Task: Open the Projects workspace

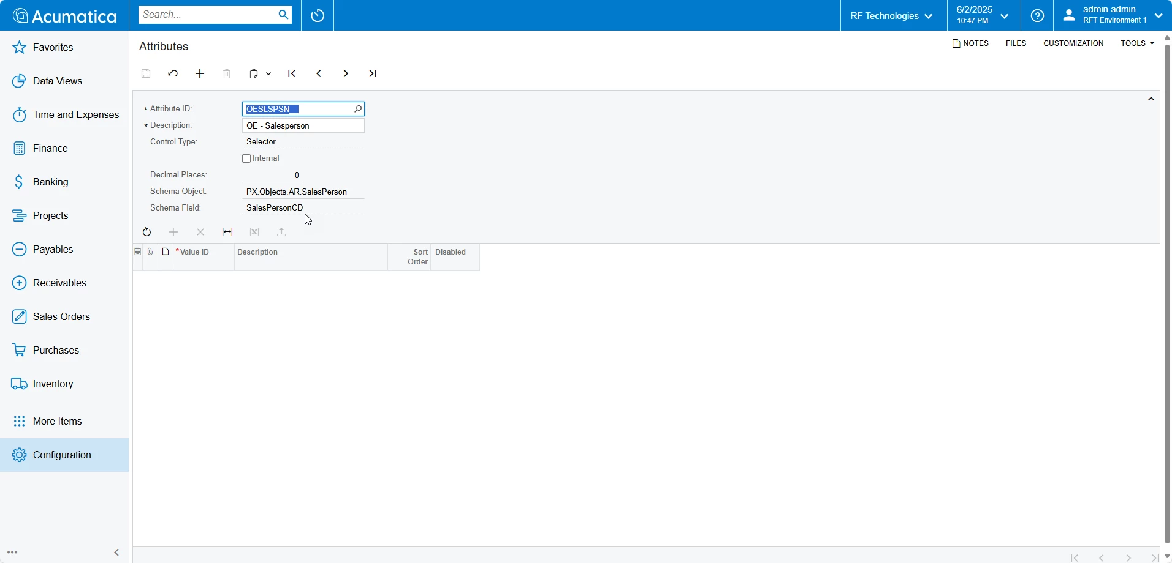Action: pyautogui.click(x=64, y=216)
